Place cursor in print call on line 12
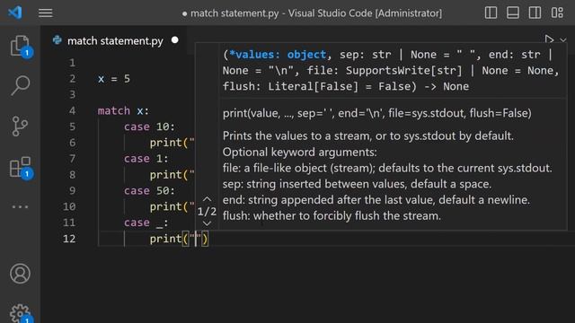This screenshot has width=575, height=323. click(x=179, y=240)
